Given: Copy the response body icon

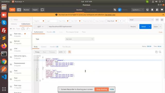Looking at the screenshot, I should click(x=156, y=52).
